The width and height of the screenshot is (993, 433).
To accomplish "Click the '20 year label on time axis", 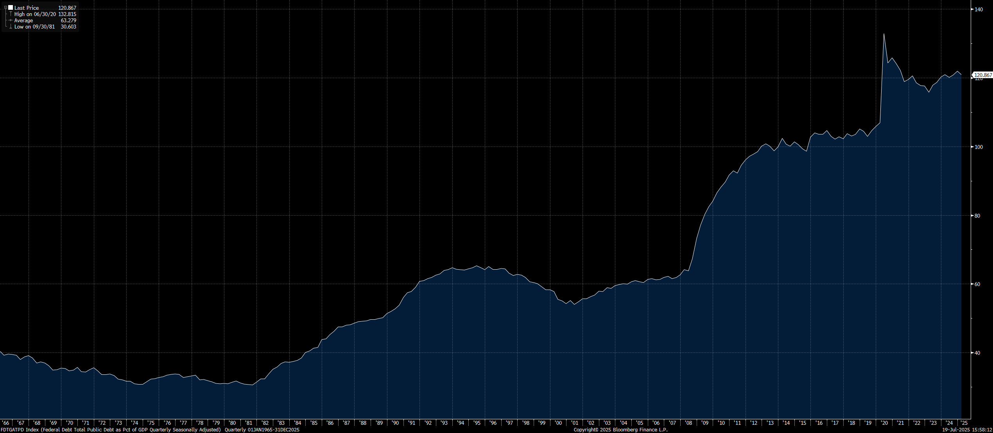I will (x=884, y=423).
